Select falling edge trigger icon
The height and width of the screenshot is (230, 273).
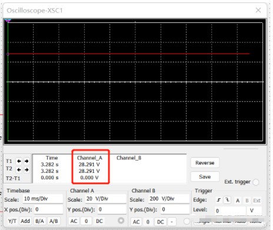[x=227, y=200]
